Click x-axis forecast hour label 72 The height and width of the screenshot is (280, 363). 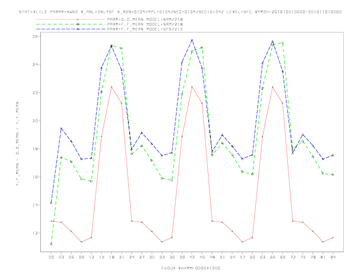coord(293,257)
